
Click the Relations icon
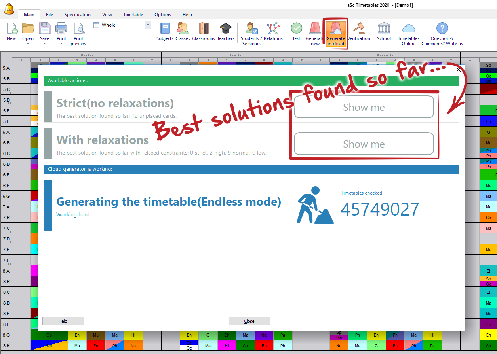(273, 29)
